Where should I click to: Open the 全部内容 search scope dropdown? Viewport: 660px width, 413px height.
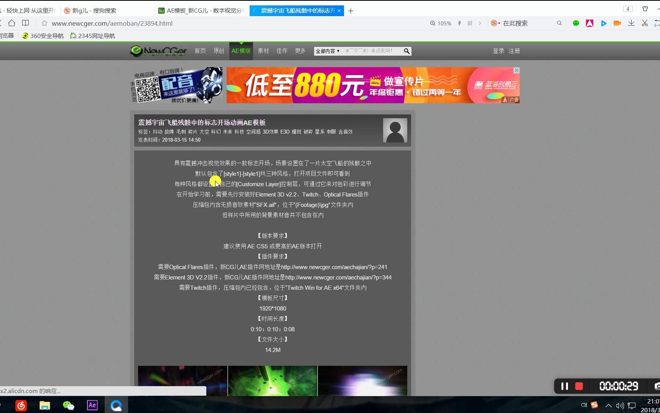click(328, 51)
